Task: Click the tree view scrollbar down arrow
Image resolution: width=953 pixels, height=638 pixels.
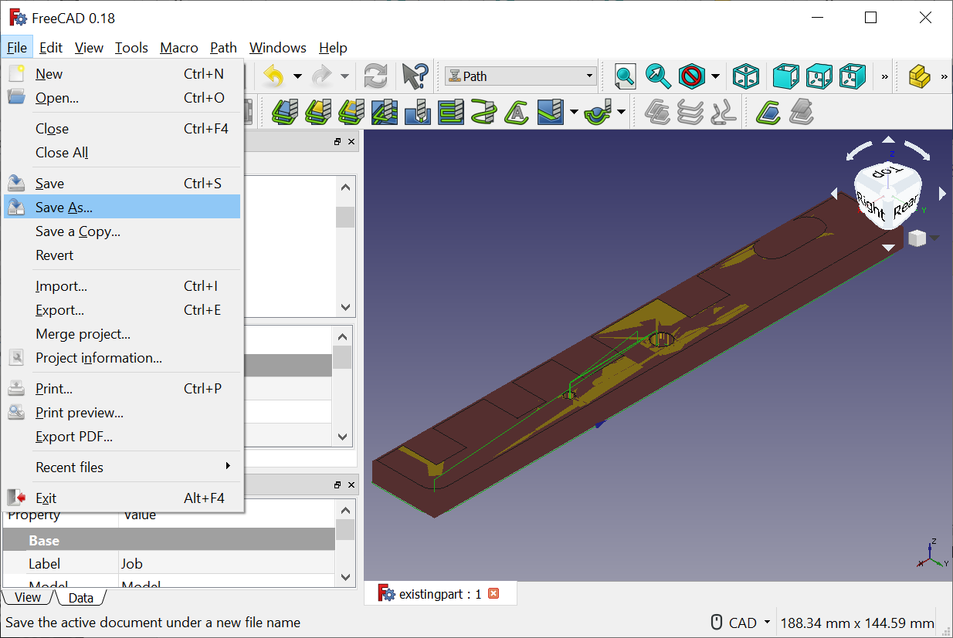Action: (x=345, y=307)
